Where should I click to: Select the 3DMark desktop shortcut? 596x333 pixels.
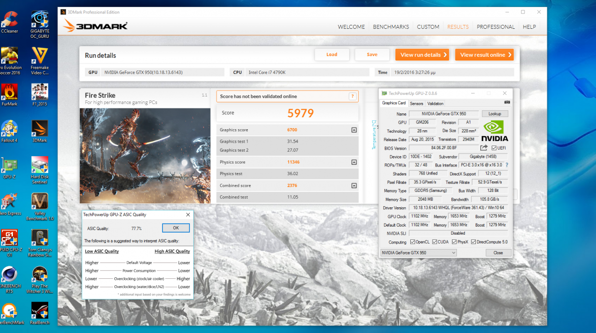[40, 132]
